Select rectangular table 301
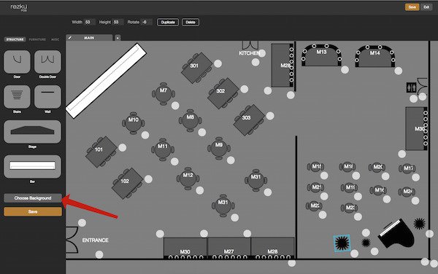Viewport: 438px width, 274px height. (197, 68)
